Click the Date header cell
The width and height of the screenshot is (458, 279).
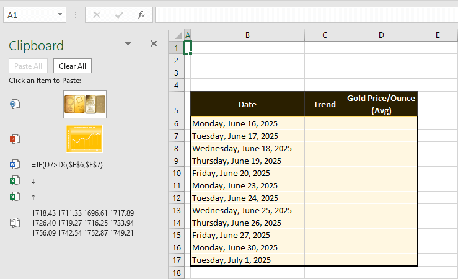247,104
